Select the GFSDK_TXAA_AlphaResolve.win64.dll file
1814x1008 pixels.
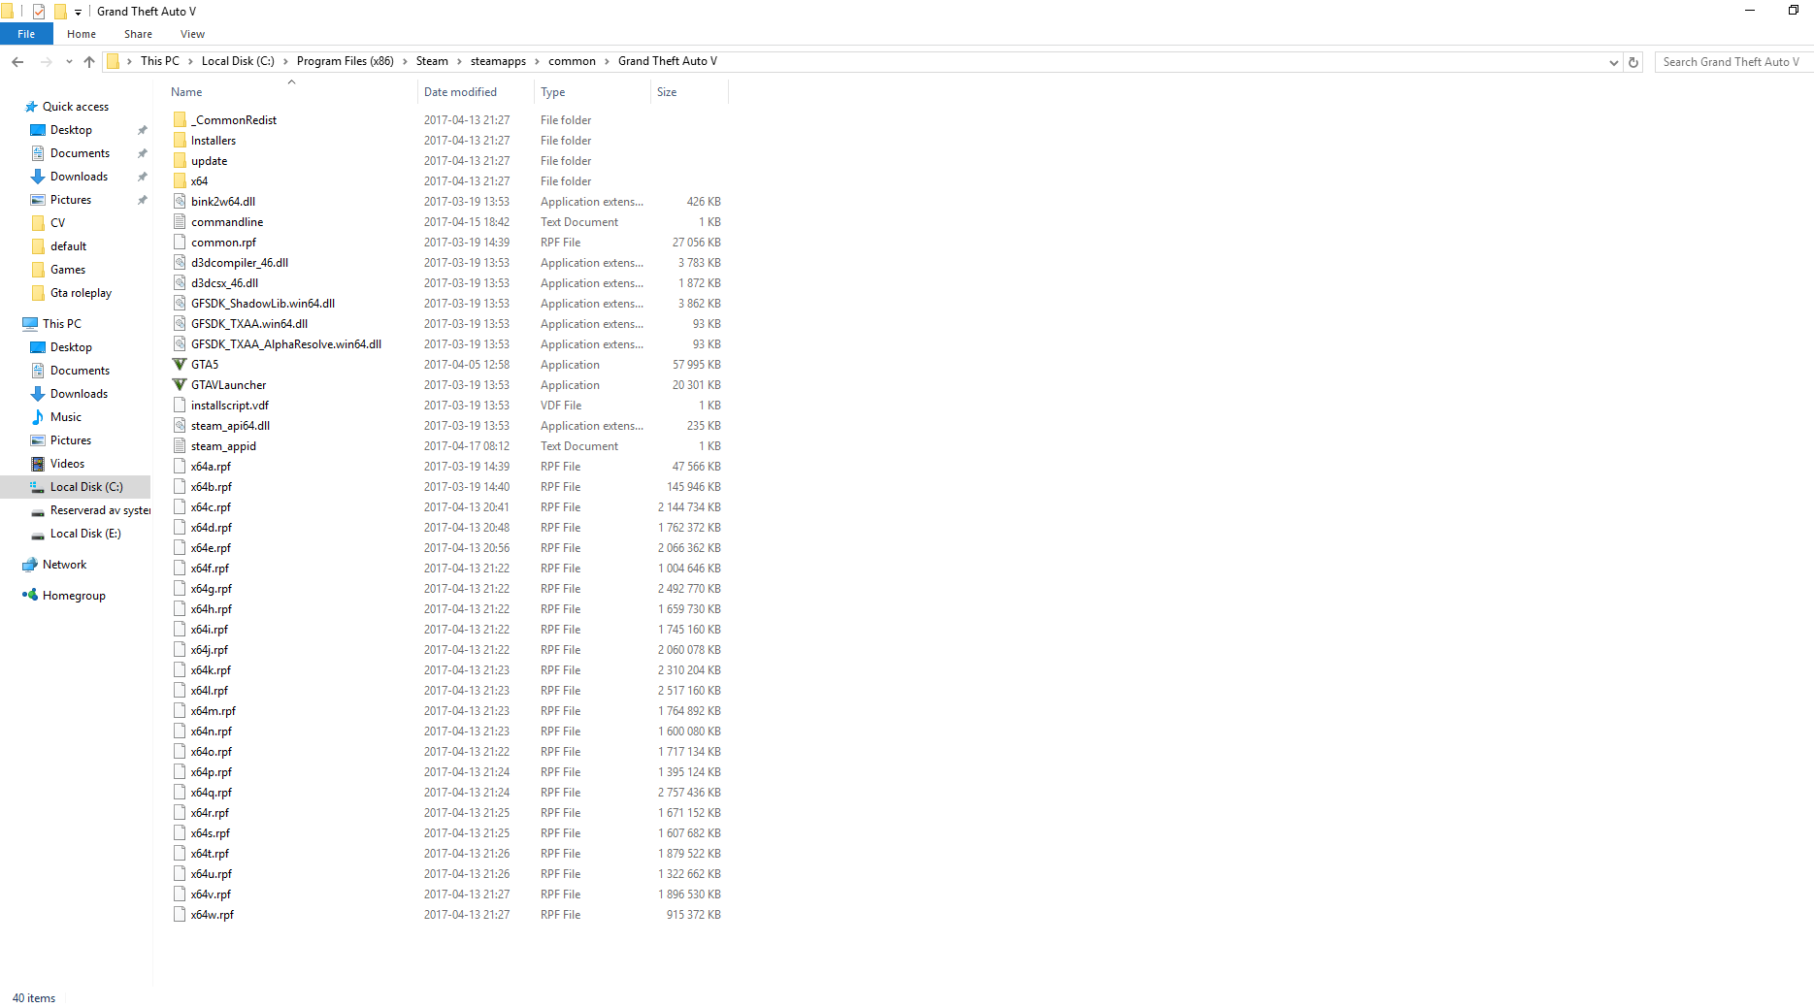click(285, 344)
